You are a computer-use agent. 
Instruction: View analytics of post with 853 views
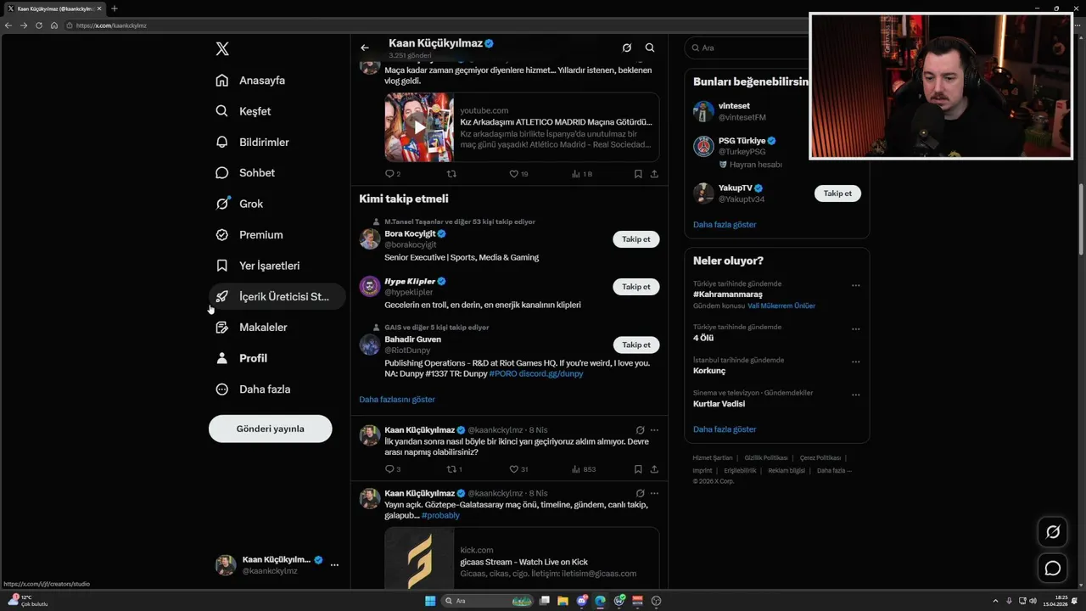584,469
